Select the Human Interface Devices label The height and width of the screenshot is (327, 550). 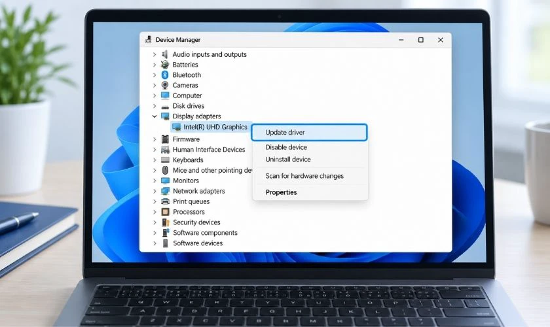(x=209, y=150)
